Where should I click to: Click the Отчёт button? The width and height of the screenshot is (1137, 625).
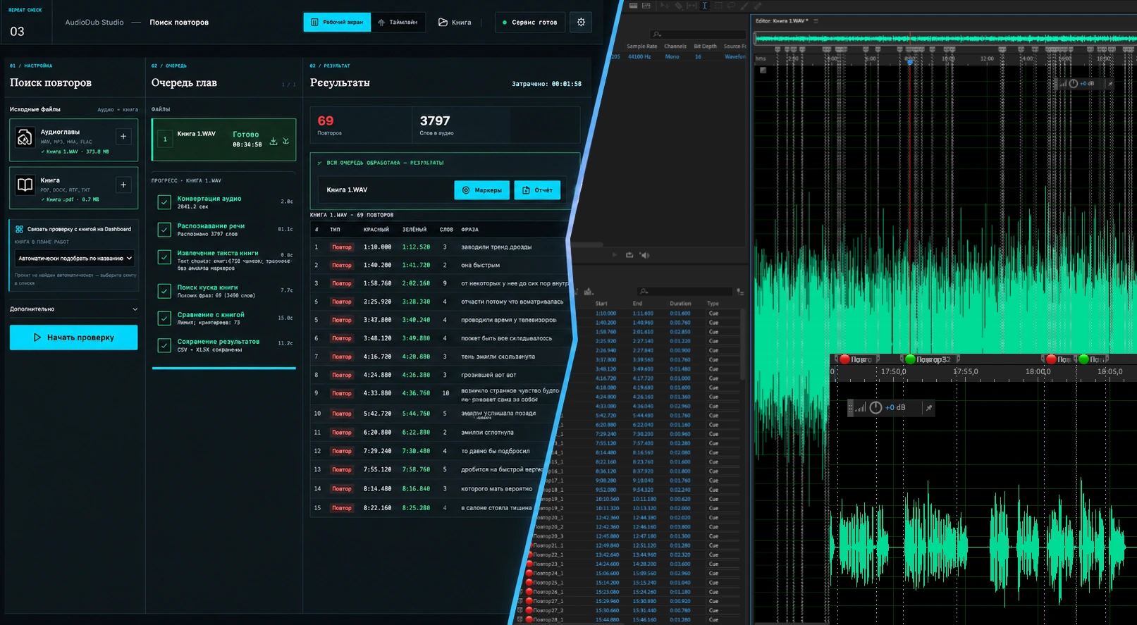click(537, 190)
